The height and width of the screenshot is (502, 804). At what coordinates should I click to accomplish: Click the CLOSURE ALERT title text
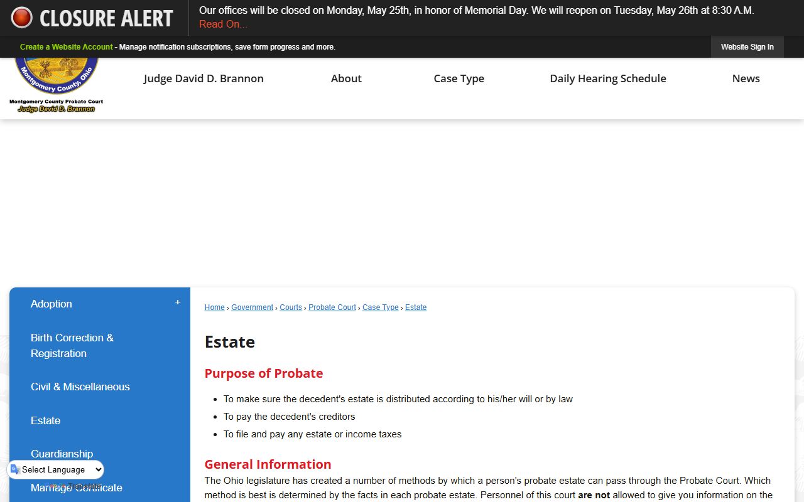point(106,18)
